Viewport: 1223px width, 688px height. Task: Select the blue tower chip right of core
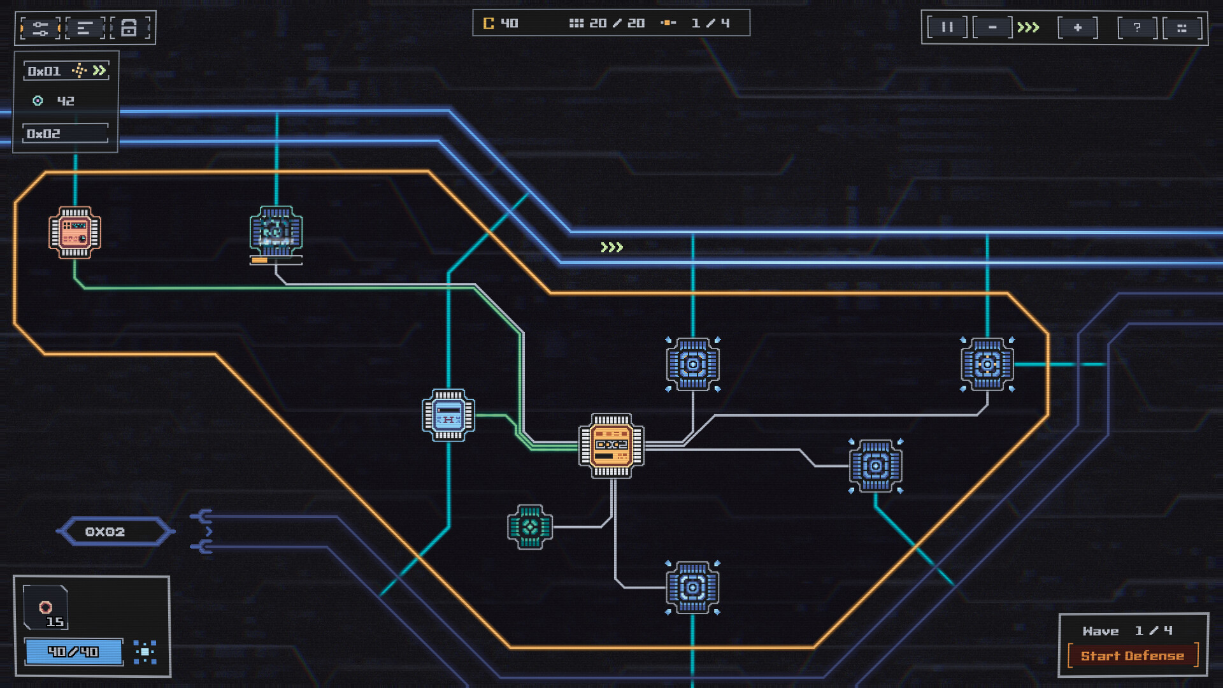[876, 466]
